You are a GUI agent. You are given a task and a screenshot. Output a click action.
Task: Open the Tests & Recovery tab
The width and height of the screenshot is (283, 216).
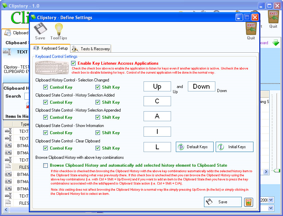(91, 49)
